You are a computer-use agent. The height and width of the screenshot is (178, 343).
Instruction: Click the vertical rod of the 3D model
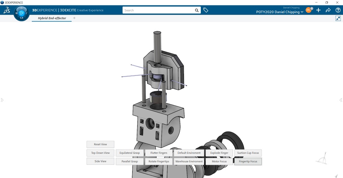(157, 47)
